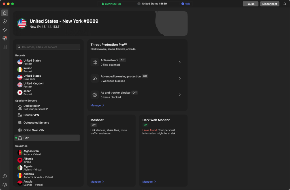Click search magnifier icon in server field
The width and height of the screenshot is (290, 190).
(19, 47)
